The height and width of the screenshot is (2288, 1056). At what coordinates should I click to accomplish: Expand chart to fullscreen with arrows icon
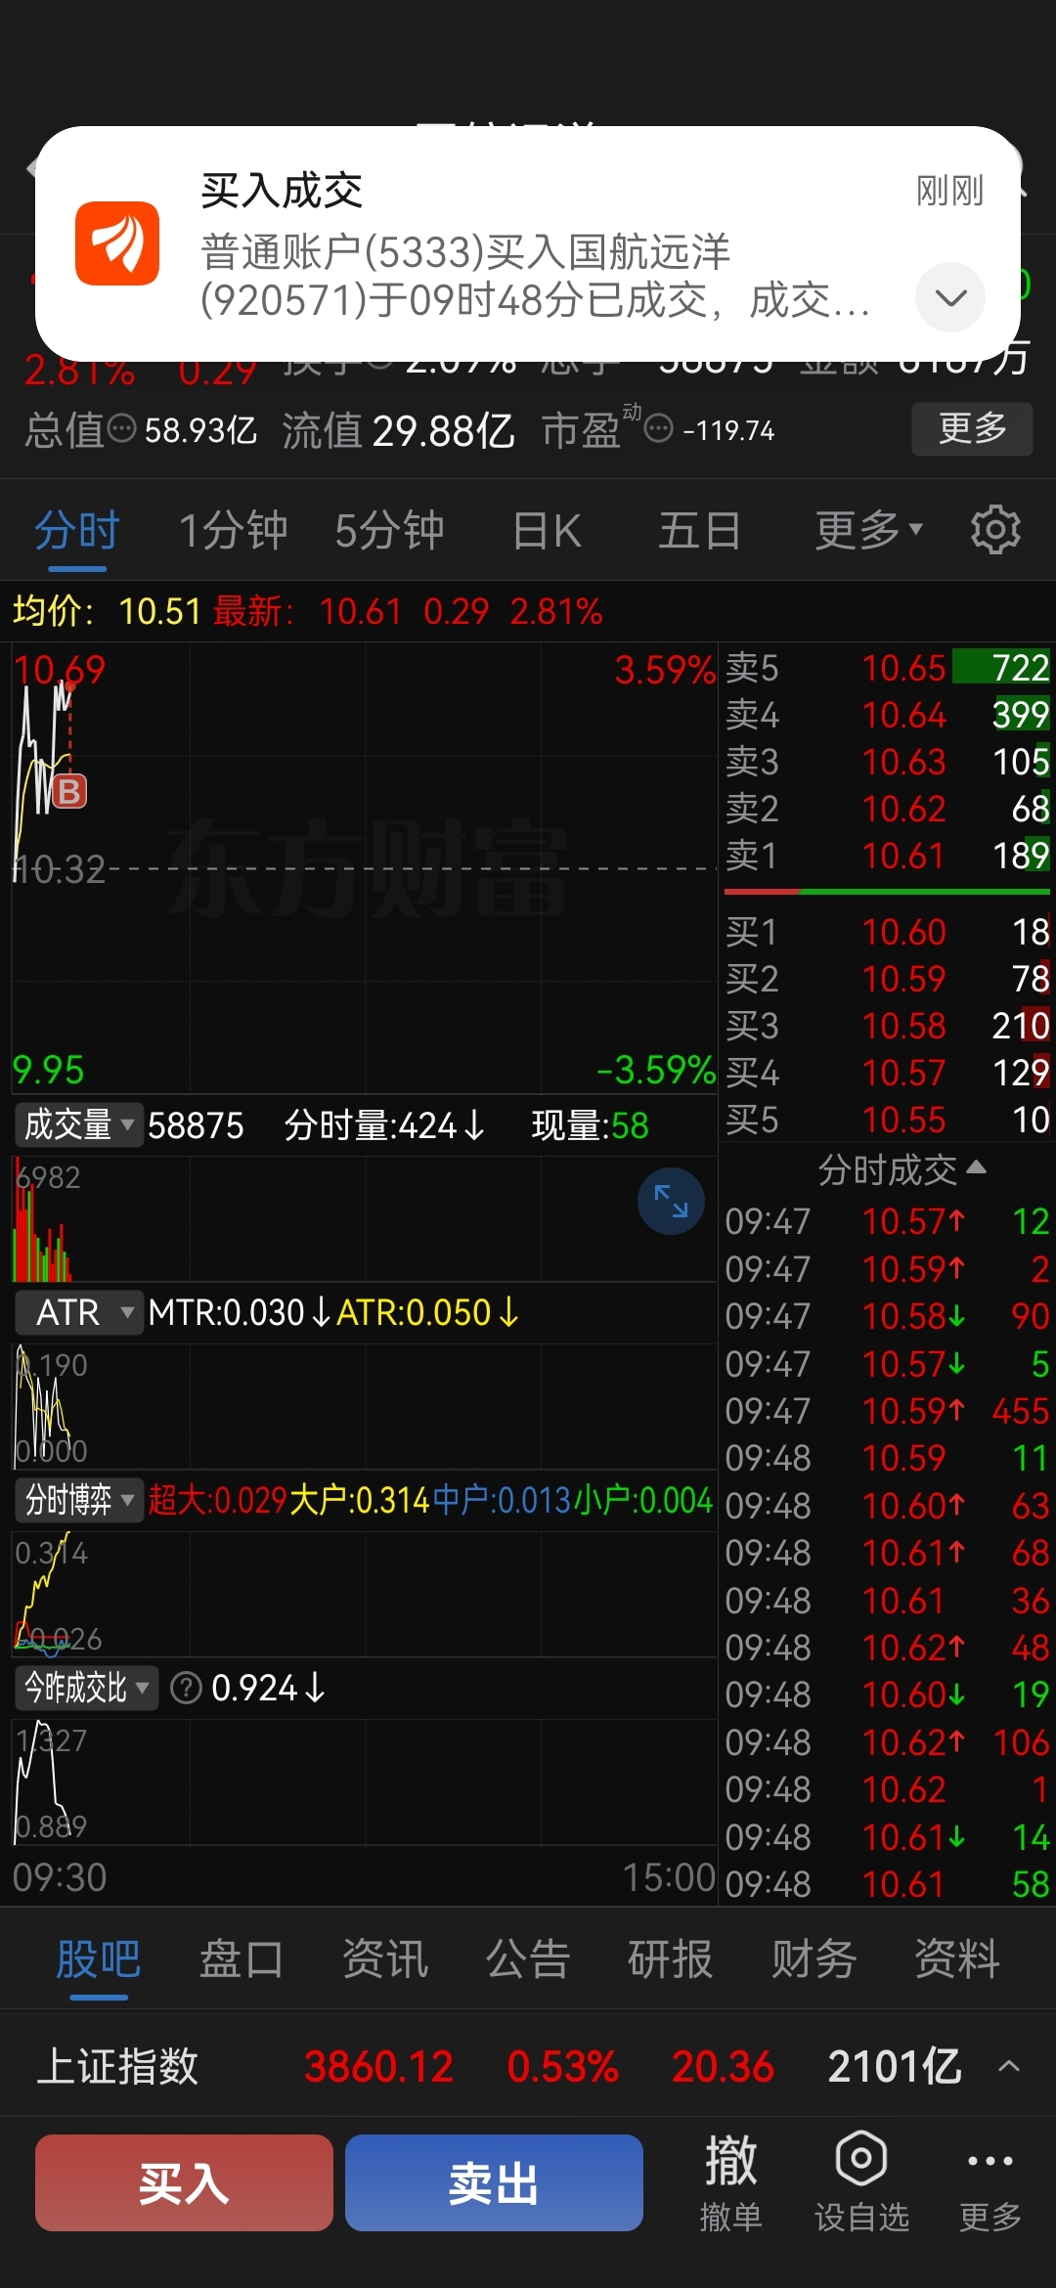(x=671, y=1201)
